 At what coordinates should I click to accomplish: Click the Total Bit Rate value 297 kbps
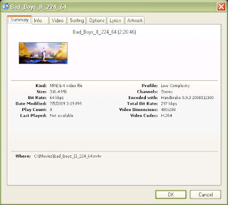point(169,104)
